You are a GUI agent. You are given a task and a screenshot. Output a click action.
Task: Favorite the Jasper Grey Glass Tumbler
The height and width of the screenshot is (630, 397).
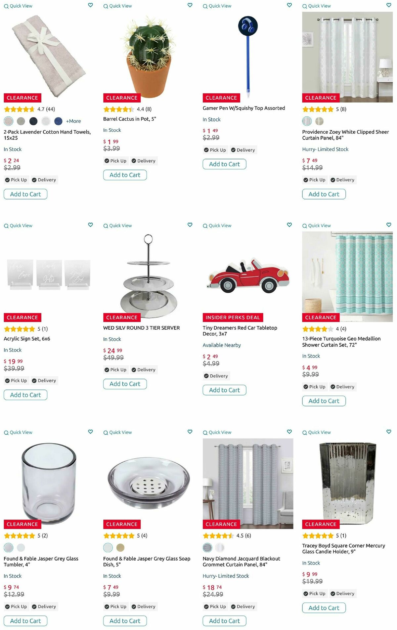click(x=90, y=432)
